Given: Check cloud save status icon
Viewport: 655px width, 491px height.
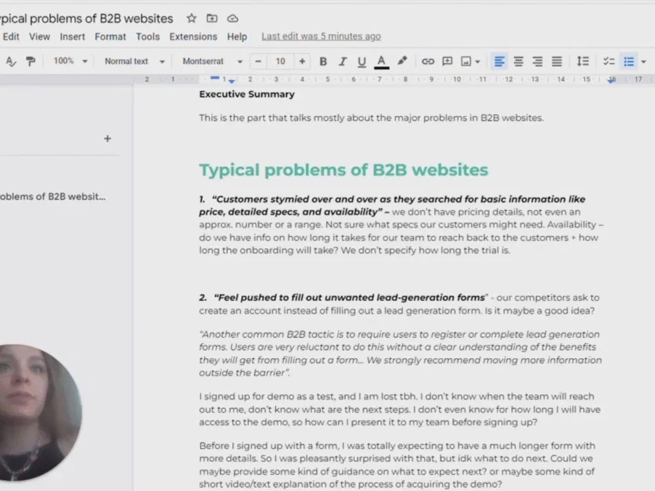Looking at the screenshot, I should click(x=233, y=18).
